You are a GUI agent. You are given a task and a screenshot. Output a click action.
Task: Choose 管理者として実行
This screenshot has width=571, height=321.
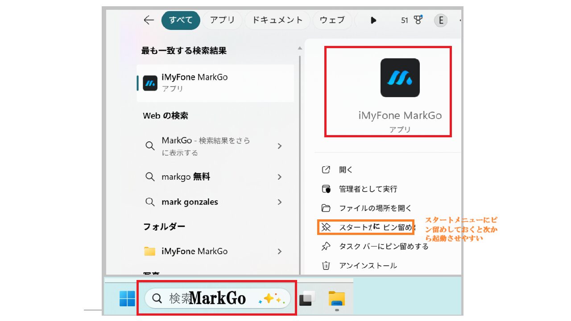368,189
